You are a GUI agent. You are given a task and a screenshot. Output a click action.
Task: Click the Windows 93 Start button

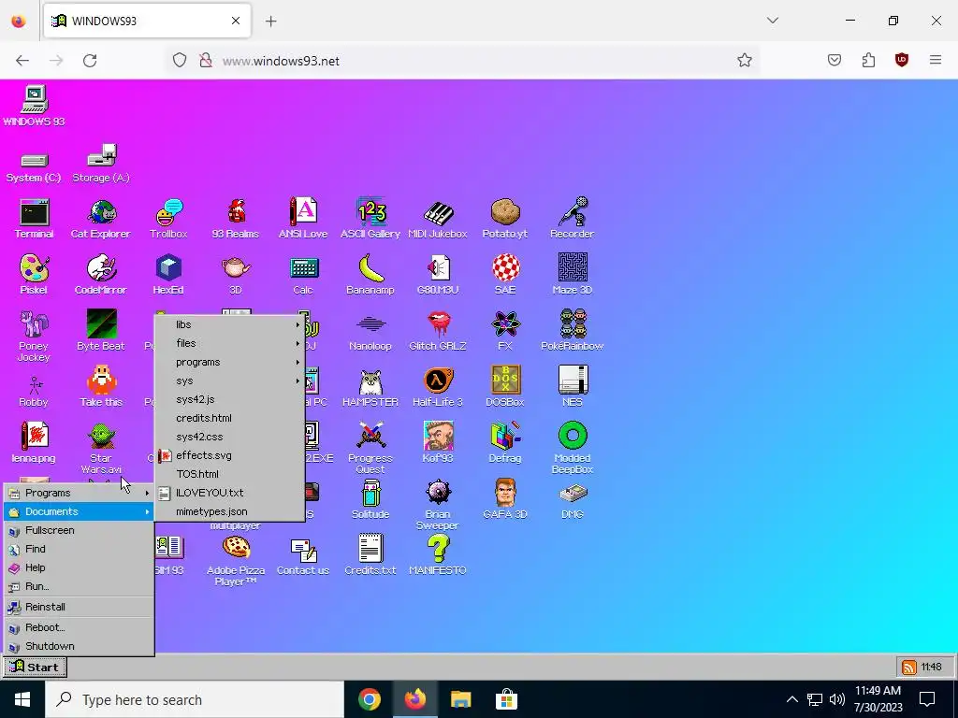(35, 667)
